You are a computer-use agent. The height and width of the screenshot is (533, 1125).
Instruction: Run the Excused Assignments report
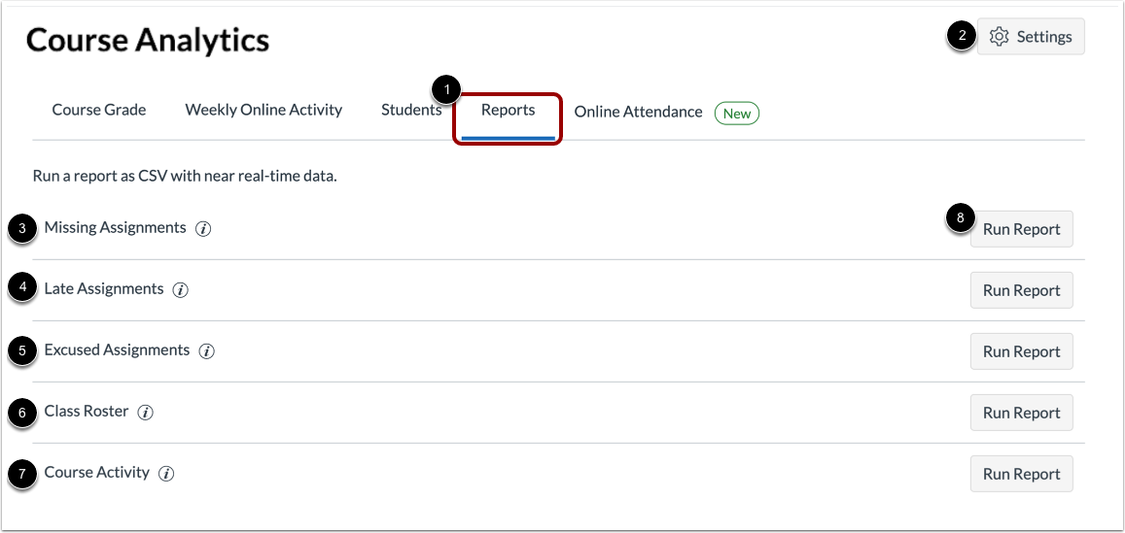1021,351
